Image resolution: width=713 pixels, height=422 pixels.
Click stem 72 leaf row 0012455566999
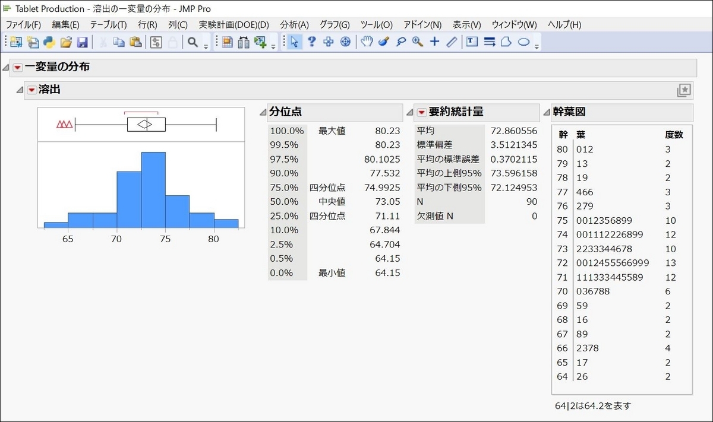613,263
